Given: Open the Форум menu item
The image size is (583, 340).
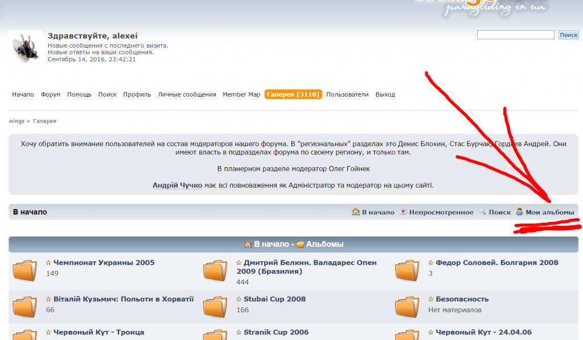Looking at the screenshot, I should (x=51, y=94).
